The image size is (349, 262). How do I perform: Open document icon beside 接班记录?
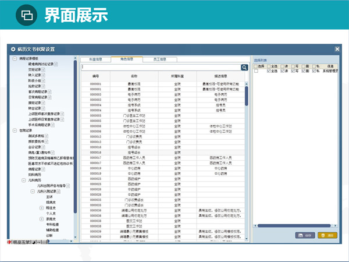point(43,103)
